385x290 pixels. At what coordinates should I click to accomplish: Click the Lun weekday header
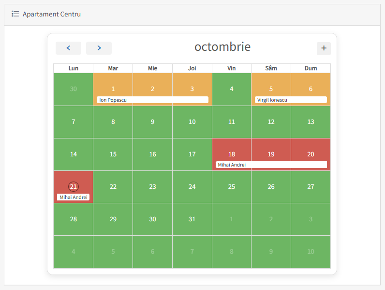click(74, 68)
